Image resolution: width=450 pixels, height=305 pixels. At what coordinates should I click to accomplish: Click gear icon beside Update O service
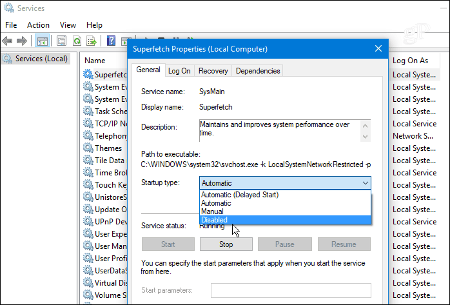tap(88, 209)
